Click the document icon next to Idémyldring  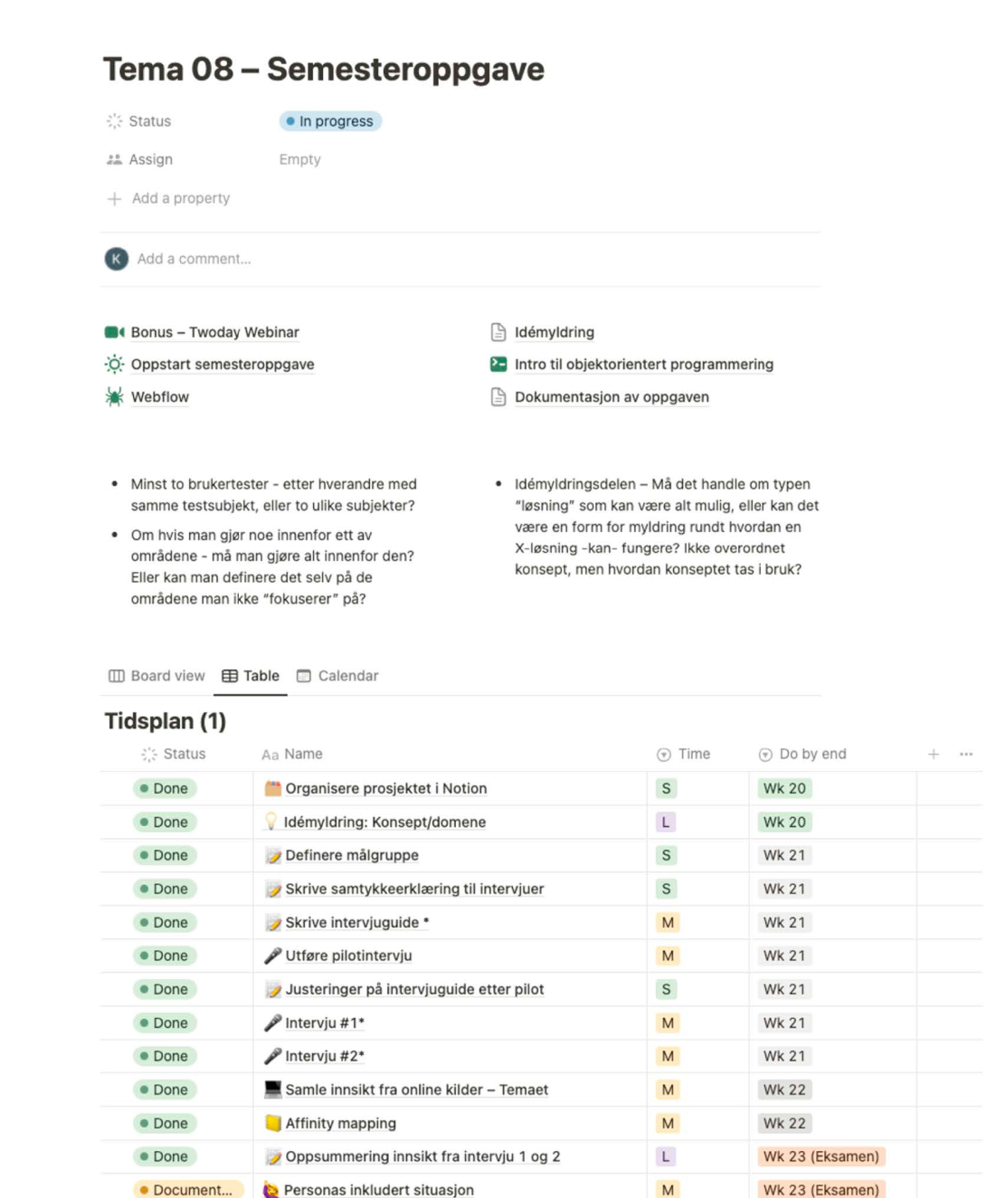(x=497, y=332)
